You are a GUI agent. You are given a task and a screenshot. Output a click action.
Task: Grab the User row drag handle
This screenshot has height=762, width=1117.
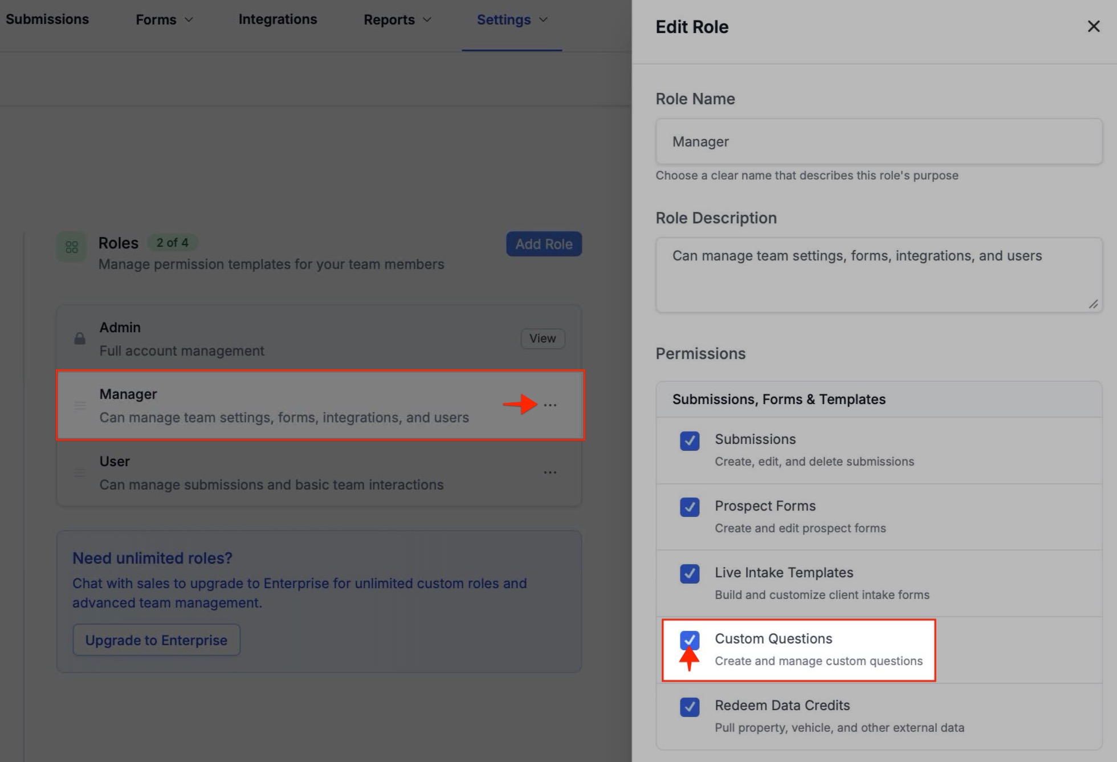[x=80, y=472]
